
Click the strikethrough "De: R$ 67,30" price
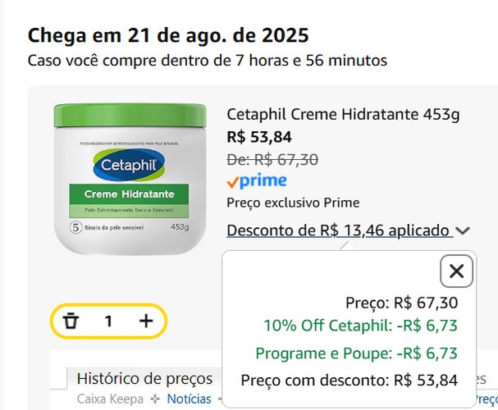click(272, 159)
